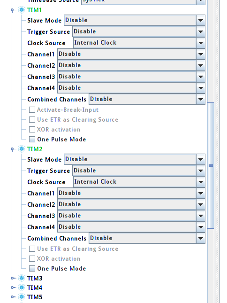Open TIM2 Combined Channels dropdown
This screenshot has height=303, width=227.
(147, 238)
